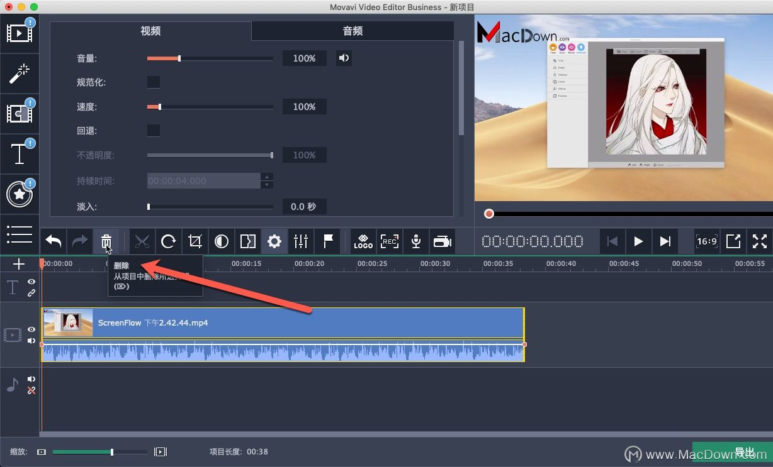The height and width of the screenshot is (467, 773).
Task: Capture video from camera
Action: [443, 241]
